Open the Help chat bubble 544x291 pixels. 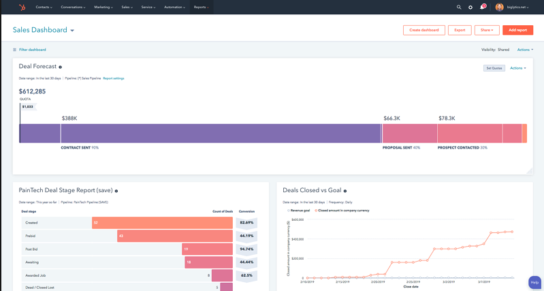534,283
